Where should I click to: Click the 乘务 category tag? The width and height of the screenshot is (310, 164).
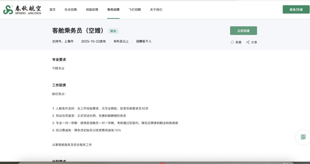(113, 31)
